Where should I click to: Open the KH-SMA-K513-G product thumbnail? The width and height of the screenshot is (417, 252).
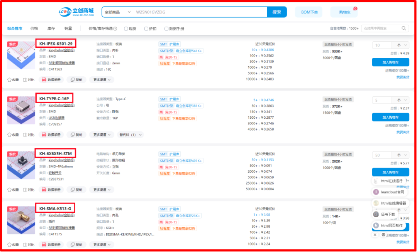tap(21, 220)
